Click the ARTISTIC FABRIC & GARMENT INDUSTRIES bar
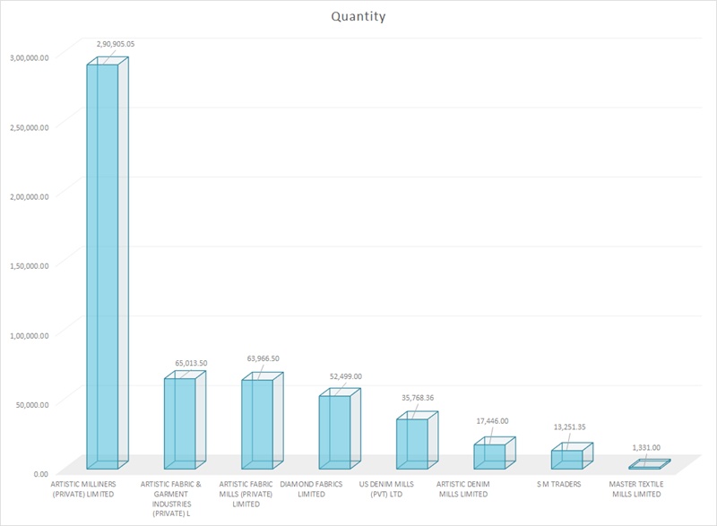The image size is (717, 526). [x=185, y=420]
